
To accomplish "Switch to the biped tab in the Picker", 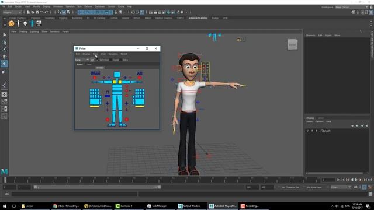I will point(79,64).
